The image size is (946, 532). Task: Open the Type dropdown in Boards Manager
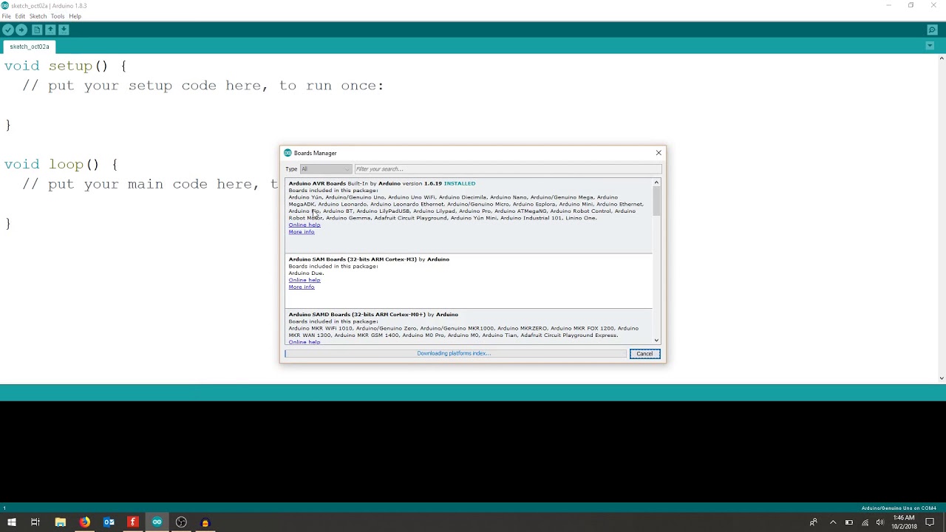(325, 169)
